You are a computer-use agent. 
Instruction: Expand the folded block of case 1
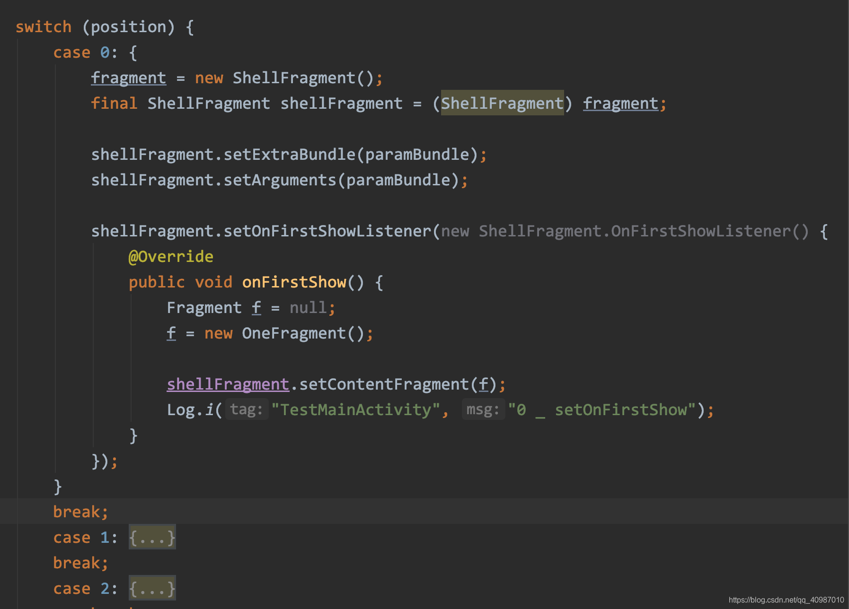pyautogui.click(x=152, y=537)
